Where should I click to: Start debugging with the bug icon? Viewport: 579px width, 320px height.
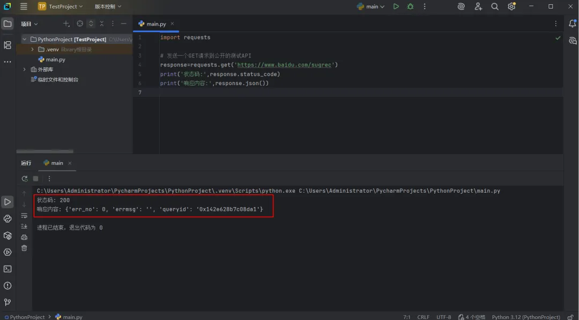pyautogui.click(x=410, y=6)
